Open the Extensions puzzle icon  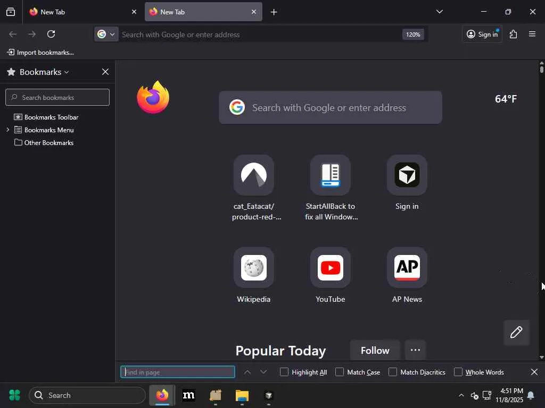514,34
